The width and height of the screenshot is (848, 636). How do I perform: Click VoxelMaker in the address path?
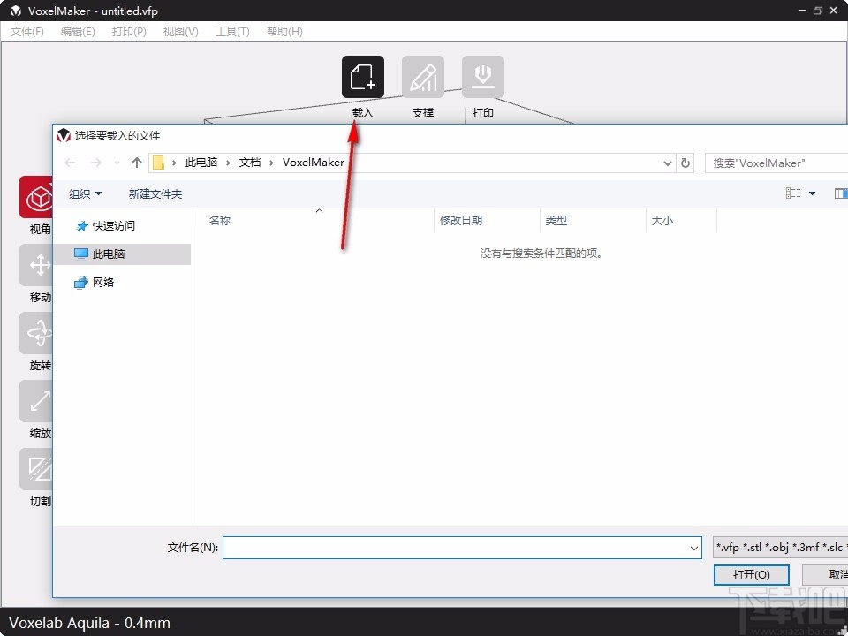tap(314, 163)
